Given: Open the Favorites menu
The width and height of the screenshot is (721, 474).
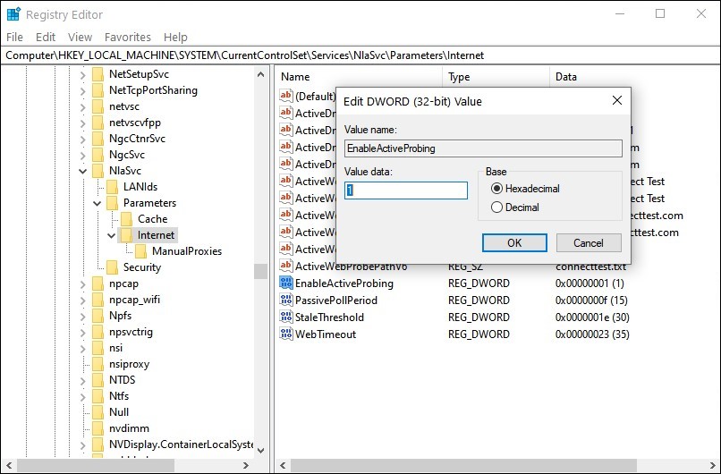Looking at the screenshot, I should (x=128, y=37).
